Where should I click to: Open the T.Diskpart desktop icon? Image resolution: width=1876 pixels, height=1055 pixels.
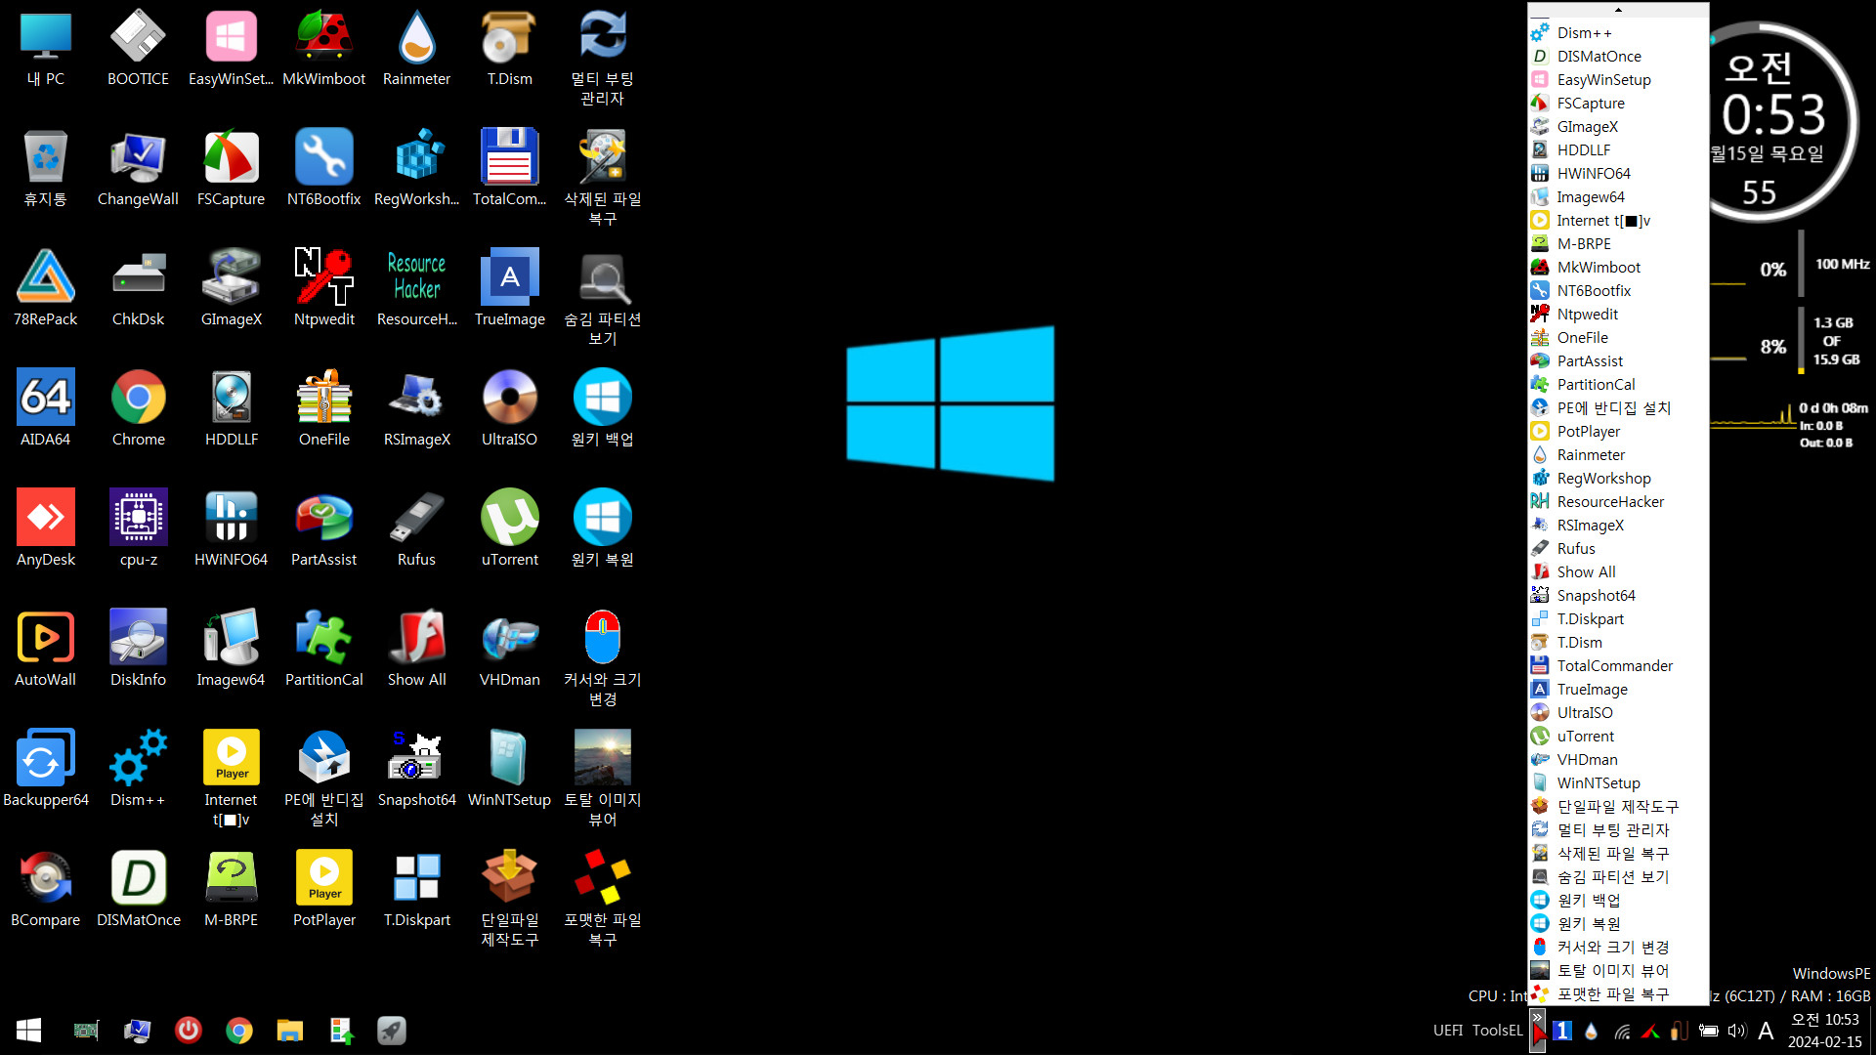pos(416,890)
